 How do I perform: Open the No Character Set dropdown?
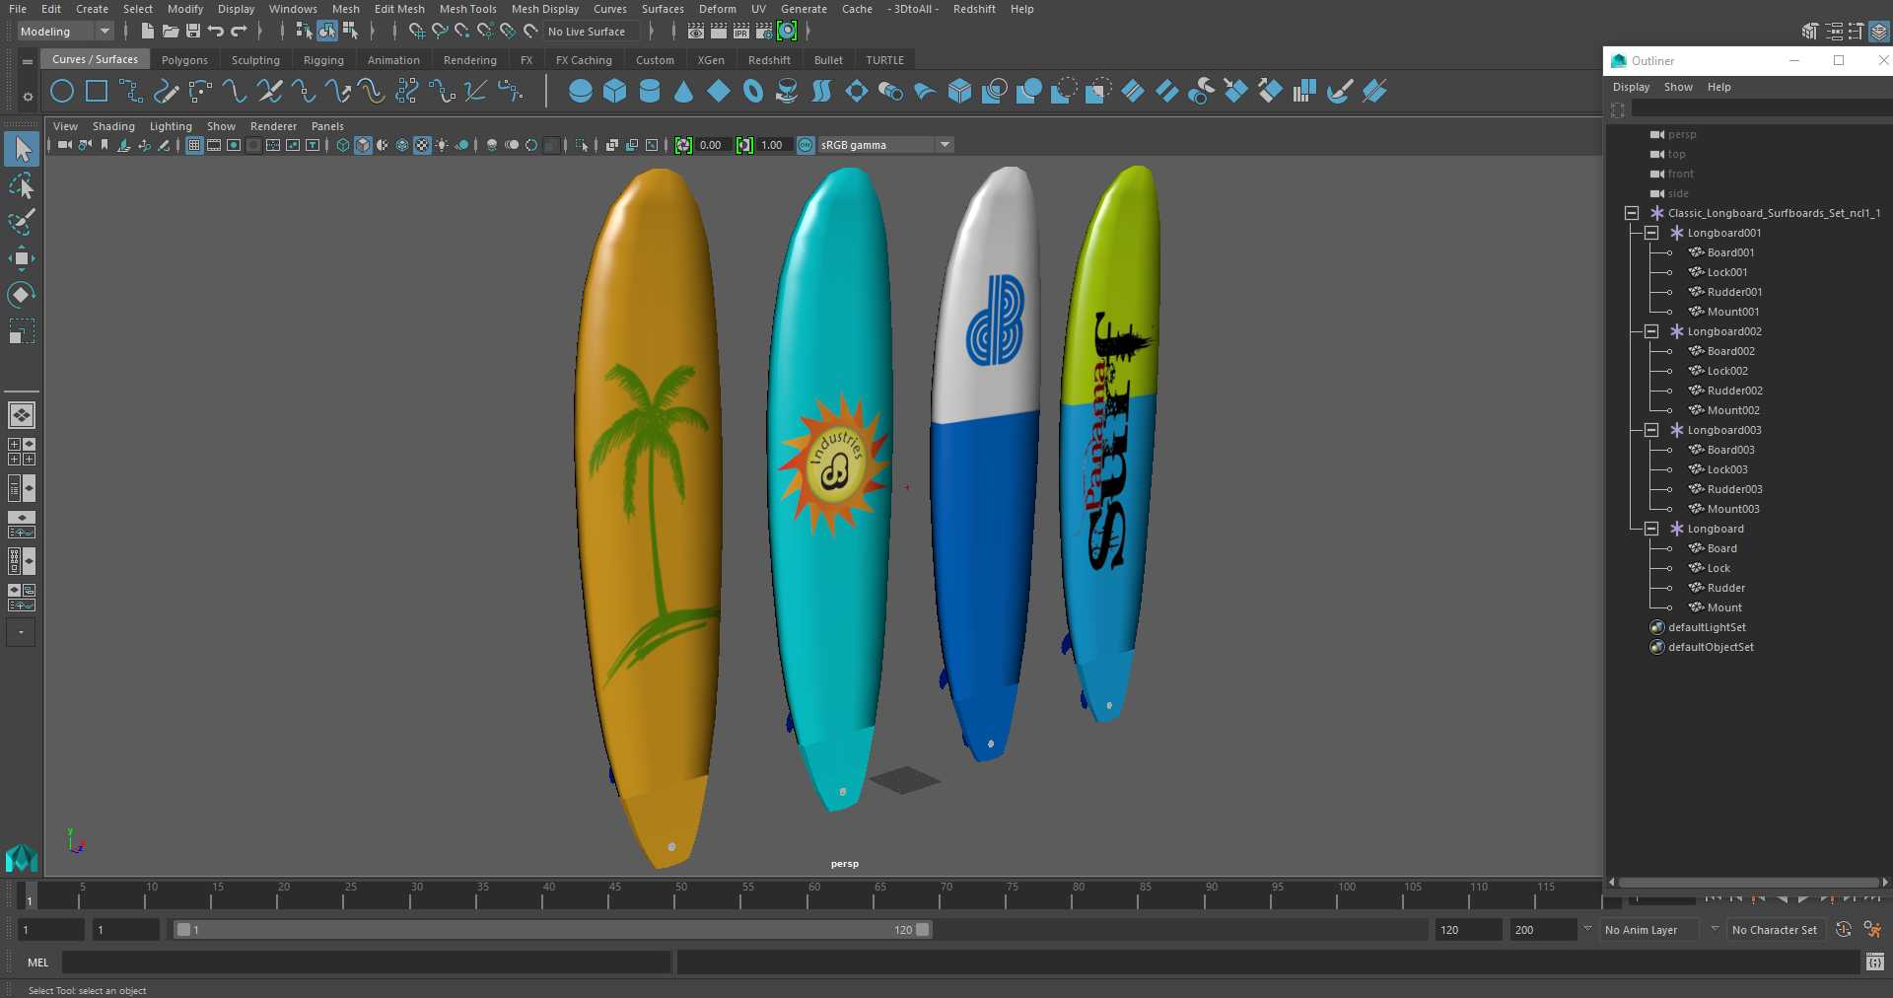coord(1778,930)
